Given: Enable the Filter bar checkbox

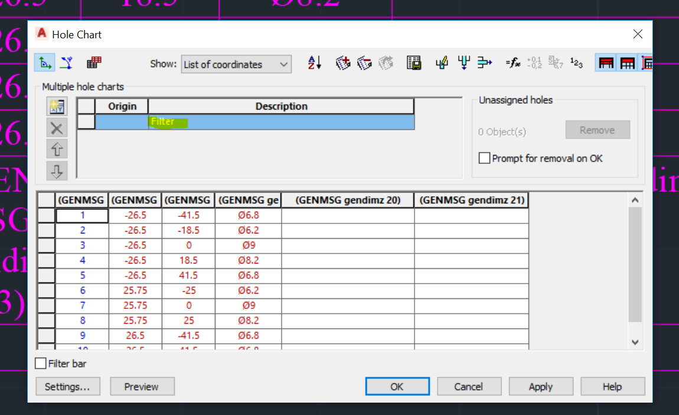Looking at the screenshot, I should click(40, 363).
